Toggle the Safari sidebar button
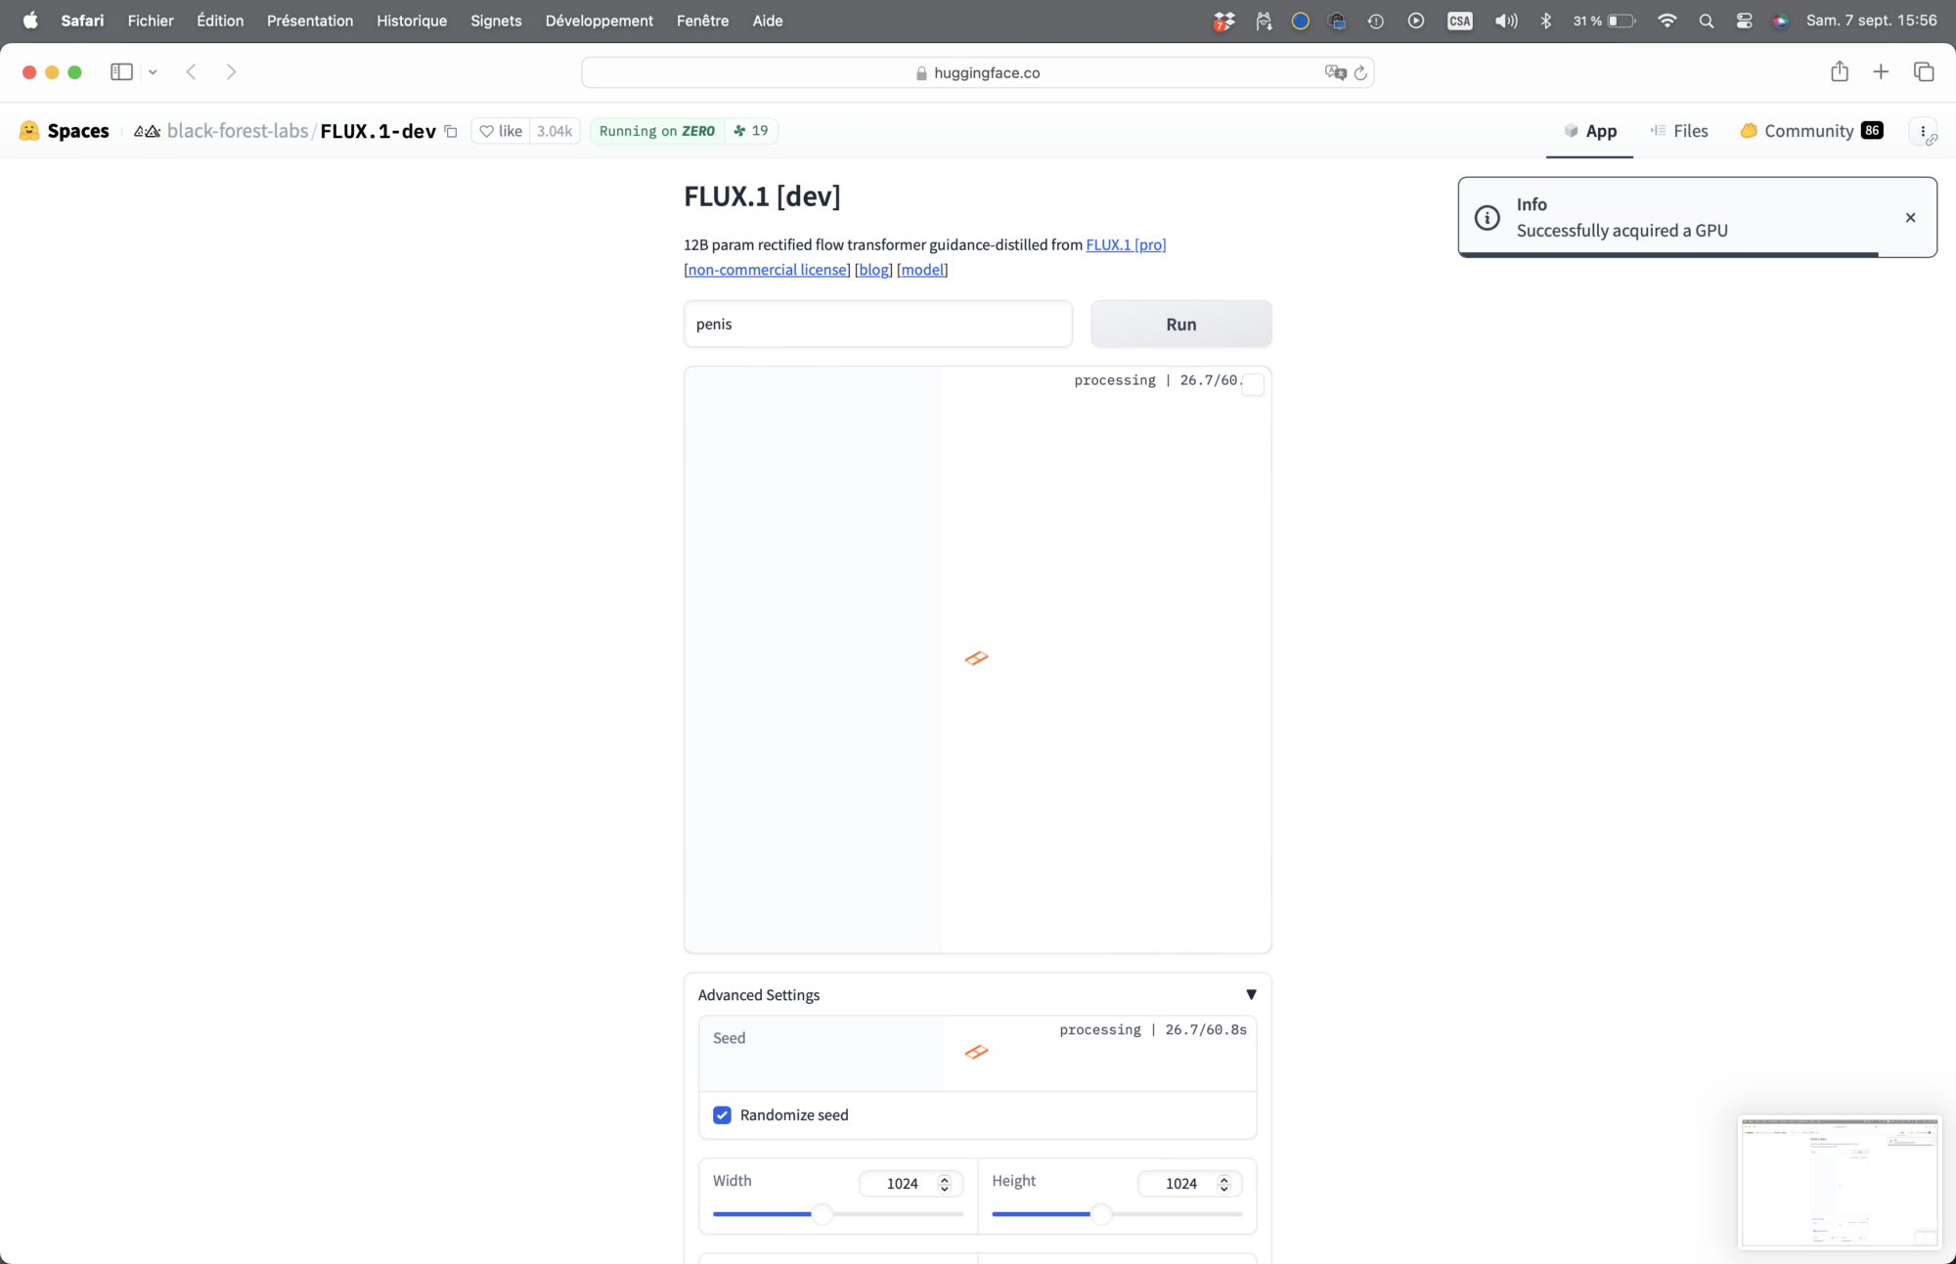The image size is (1956, 1264). tap(121, 71)
